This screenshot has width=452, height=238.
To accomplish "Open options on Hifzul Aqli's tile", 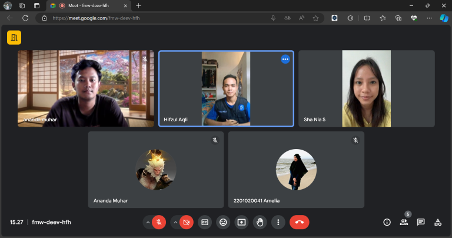I will 285,59.
